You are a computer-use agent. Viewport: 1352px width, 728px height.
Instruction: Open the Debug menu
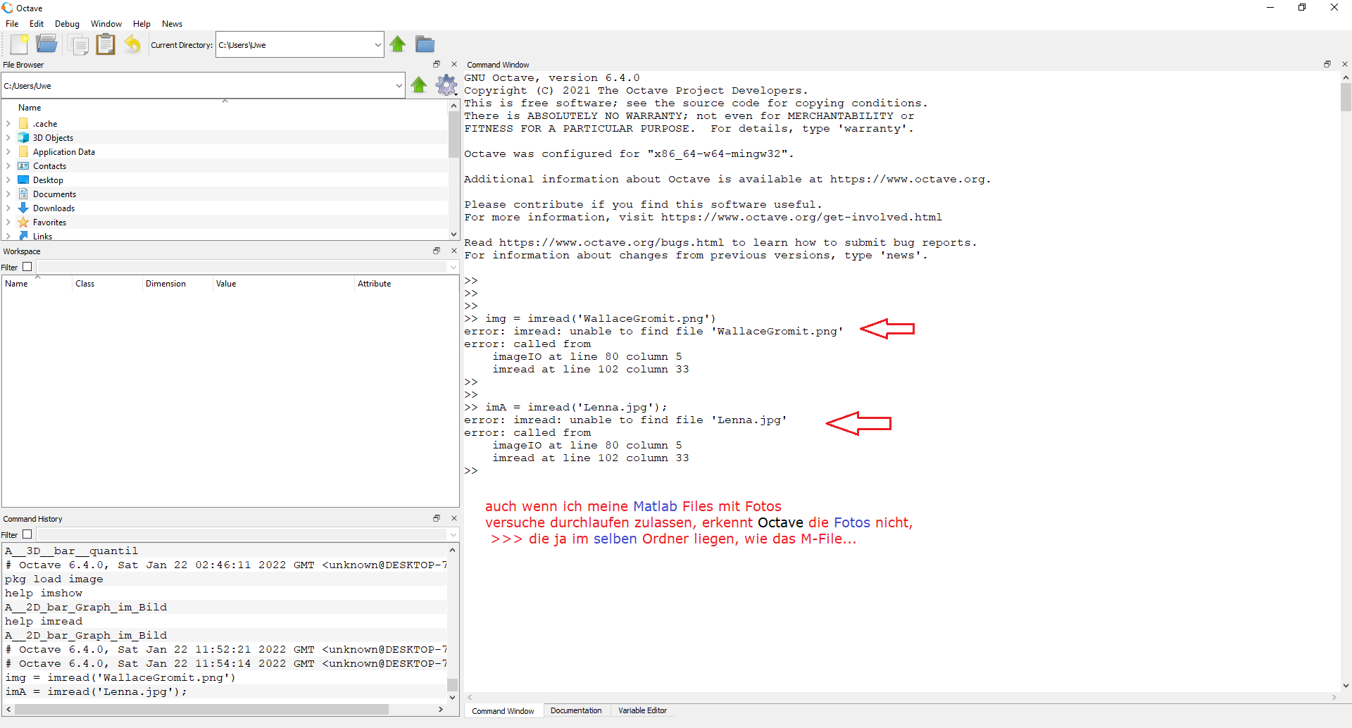tap(67, 24)
